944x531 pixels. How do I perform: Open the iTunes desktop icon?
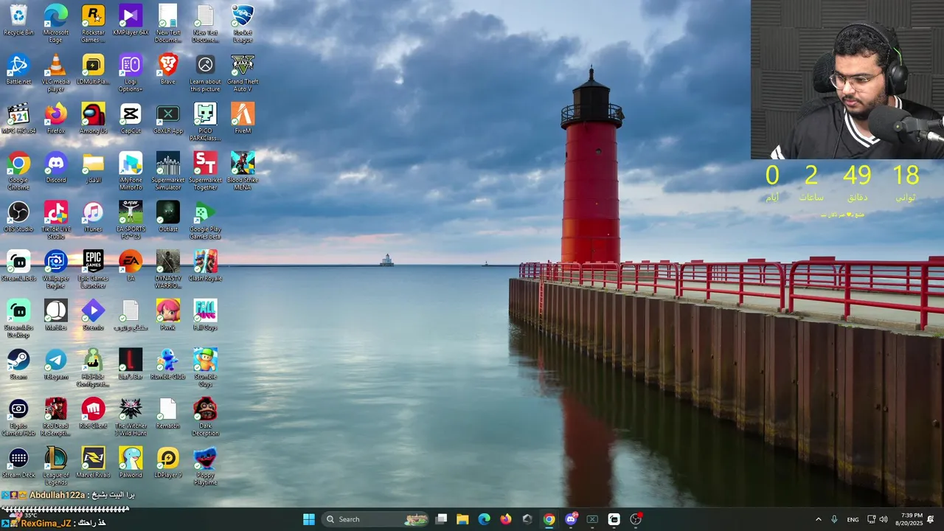[93, 217]
